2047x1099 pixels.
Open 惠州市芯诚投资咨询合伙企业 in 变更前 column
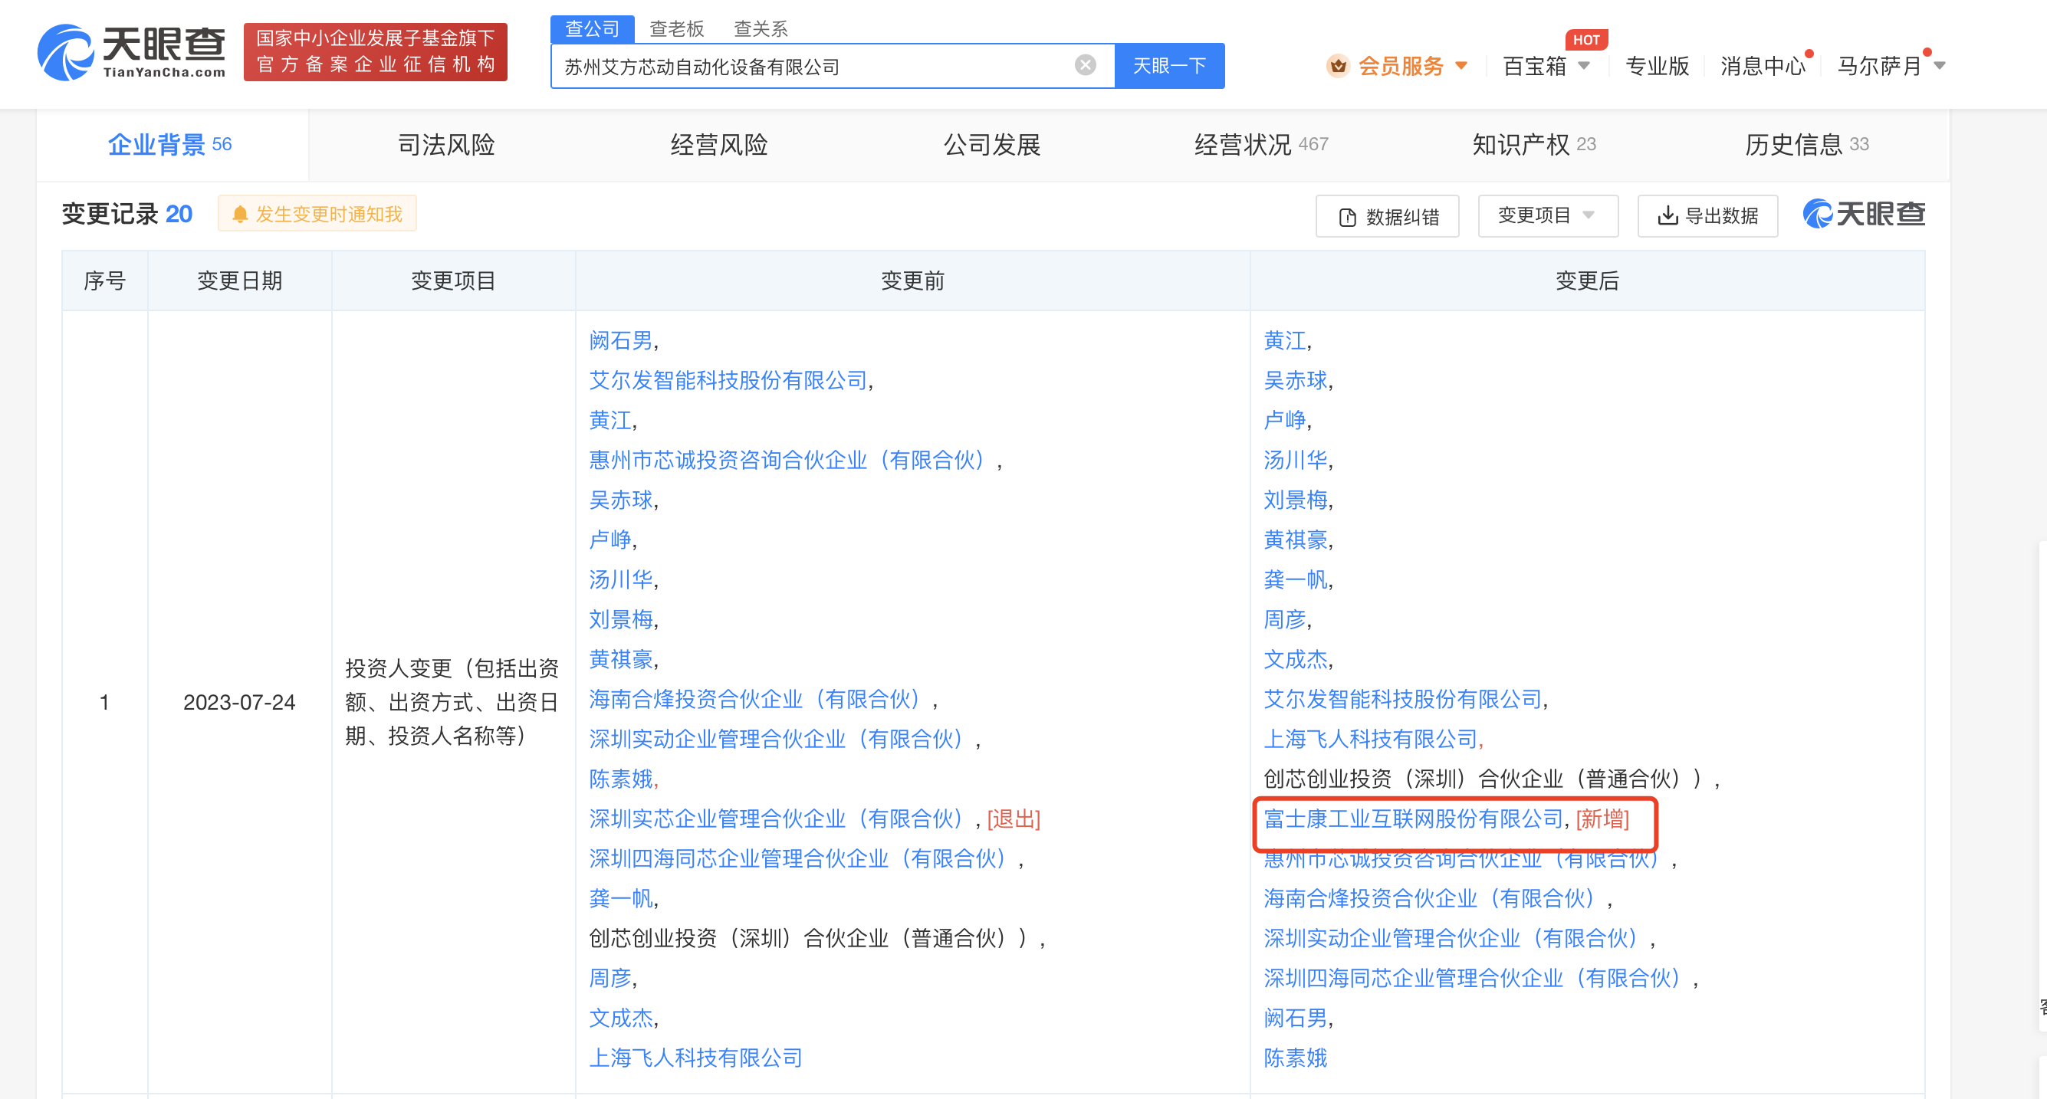[x=787, y=460]
